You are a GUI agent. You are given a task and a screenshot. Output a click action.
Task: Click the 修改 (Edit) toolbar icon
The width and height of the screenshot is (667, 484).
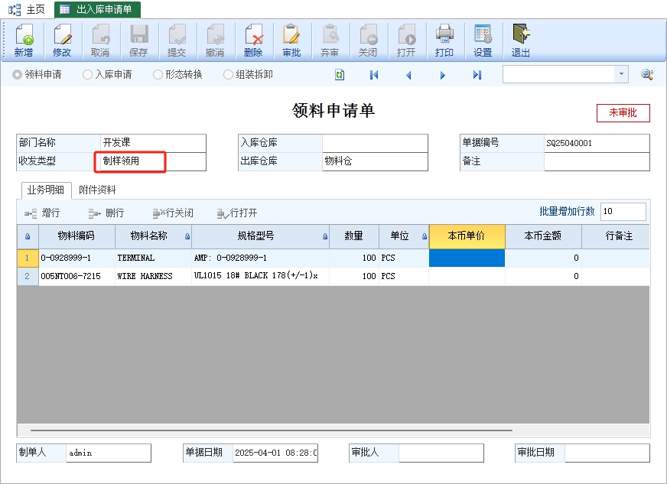pyautogui.click(x=62, y=41)
